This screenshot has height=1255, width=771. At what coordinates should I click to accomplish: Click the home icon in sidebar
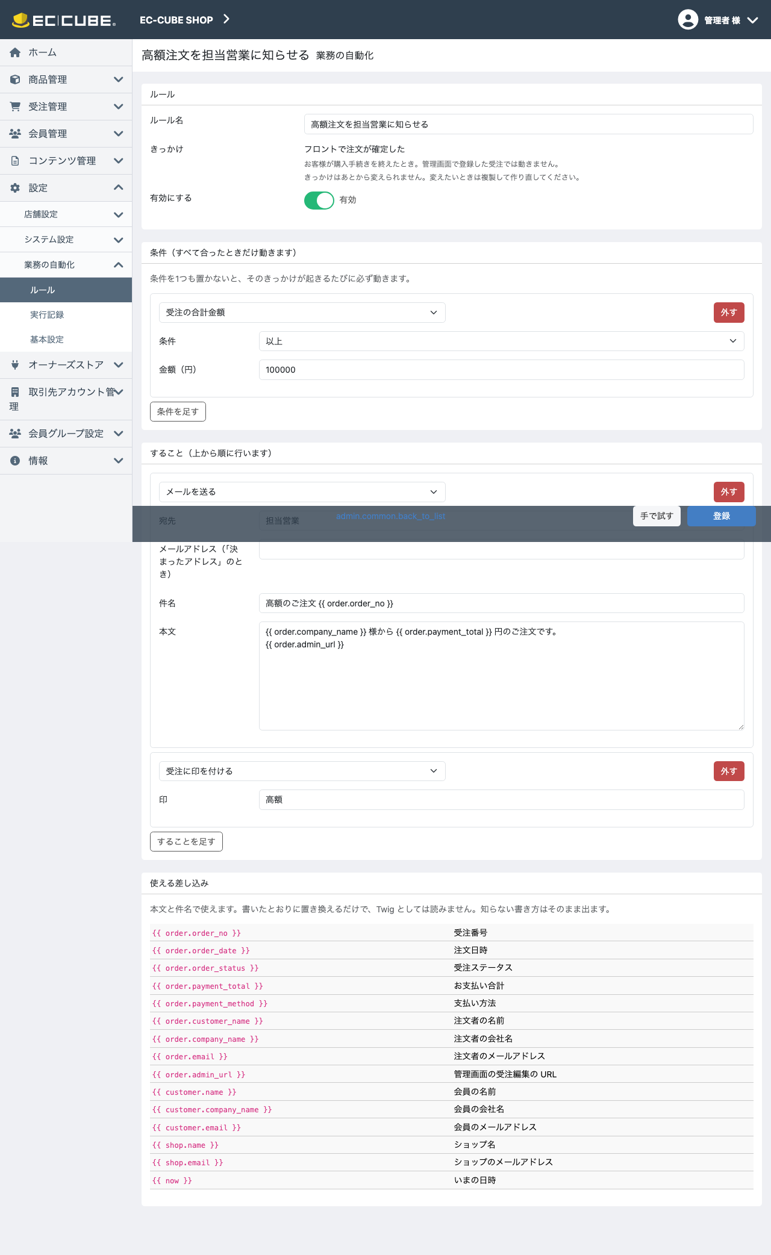point(15,52)
